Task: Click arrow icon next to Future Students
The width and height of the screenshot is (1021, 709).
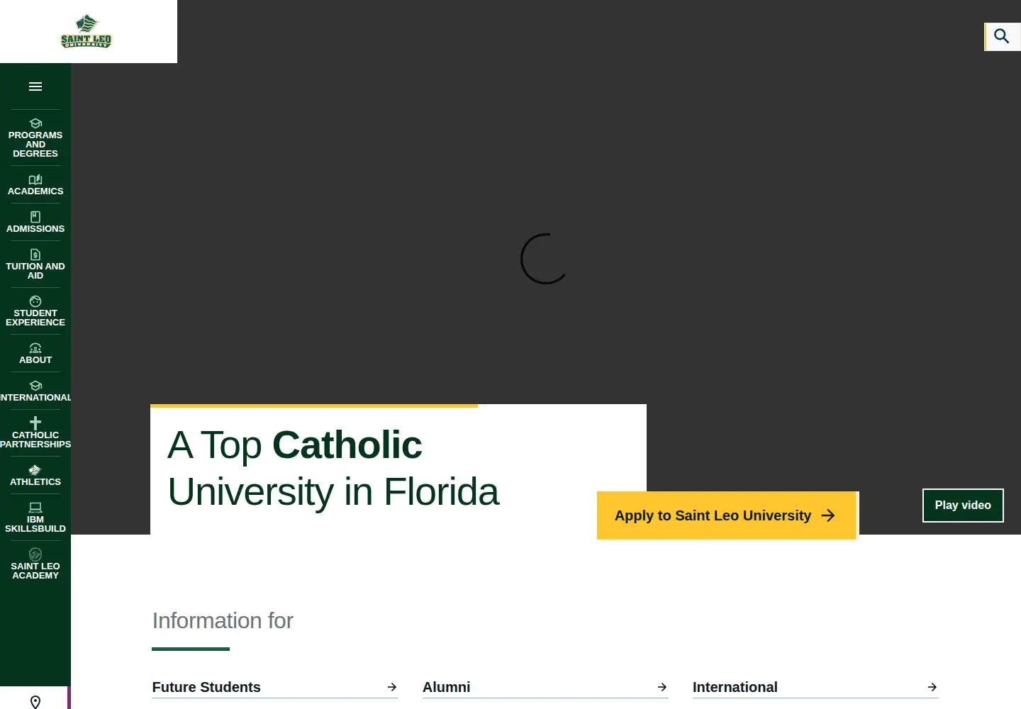Action: click(x=392, y=687)
